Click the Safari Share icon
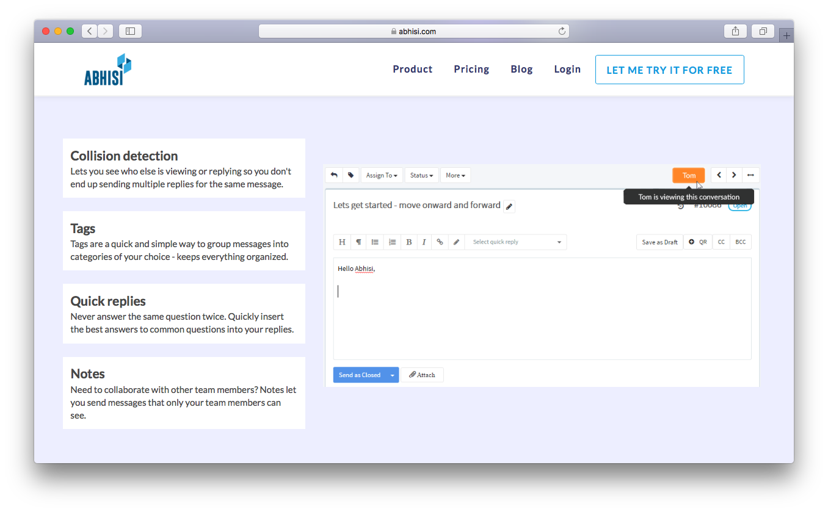The height and width of the screenshot is (512, 828). [735, 31]
